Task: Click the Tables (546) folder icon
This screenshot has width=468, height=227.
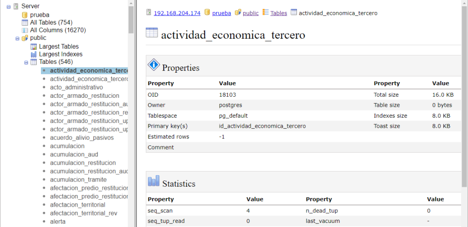Action: coord(34,62)
